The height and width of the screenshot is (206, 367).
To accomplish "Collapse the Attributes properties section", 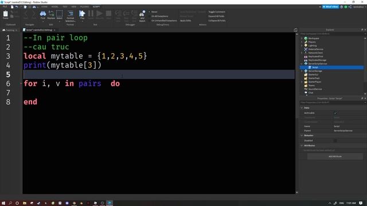I will (x=302, y=145).
